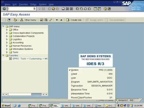Click the Create role button
This screenshot has height=108, width=144.
click(74, 20)
